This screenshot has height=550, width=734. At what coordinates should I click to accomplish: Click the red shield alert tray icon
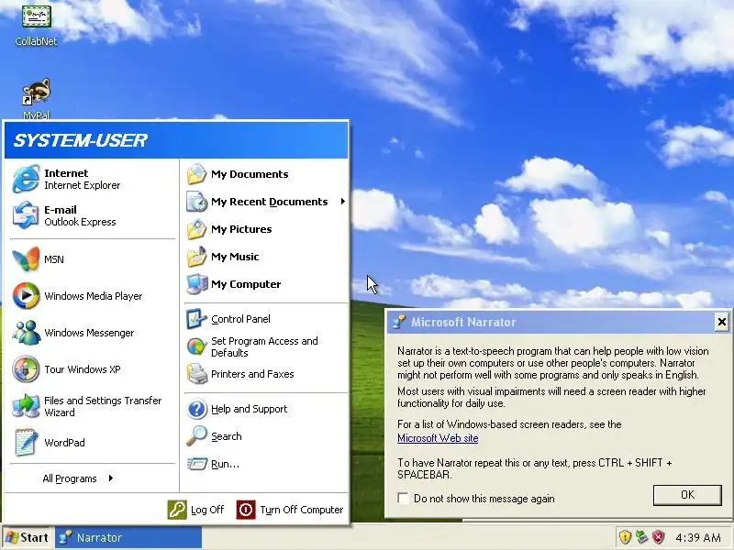click(x=658, y=537)
